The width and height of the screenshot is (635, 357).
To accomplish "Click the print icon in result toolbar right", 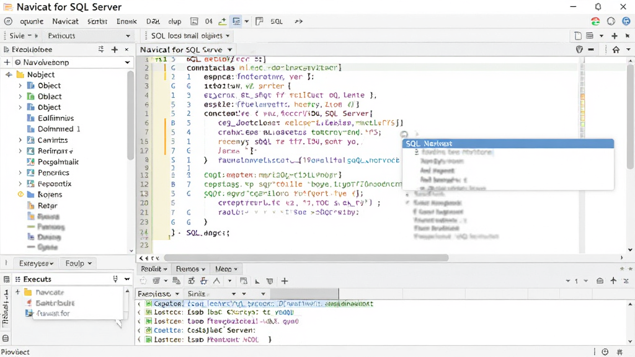I will point(600,281).
